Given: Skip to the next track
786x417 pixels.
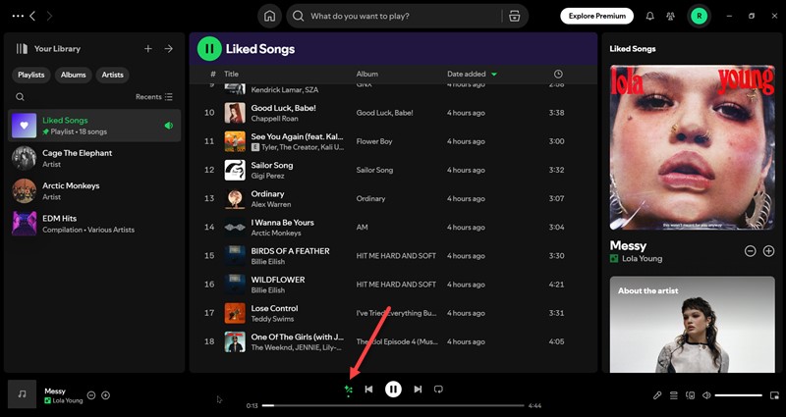Looking at the screenshot, I should point(418,389).
